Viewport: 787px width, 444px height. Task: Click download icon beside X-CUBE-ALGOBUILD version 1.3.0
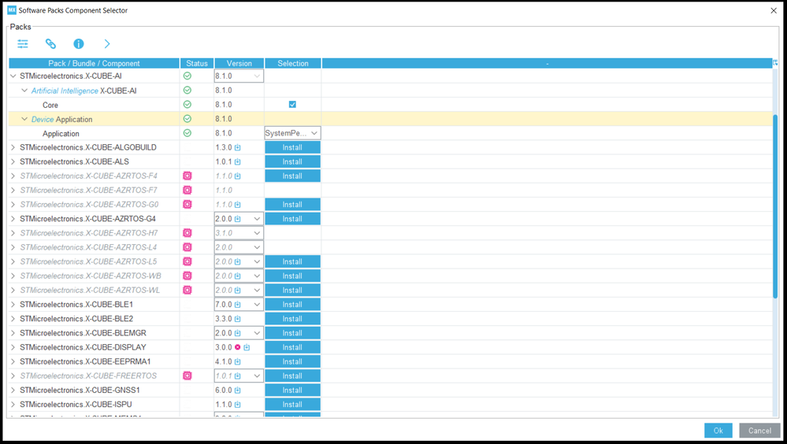click(x=237, y=147)
